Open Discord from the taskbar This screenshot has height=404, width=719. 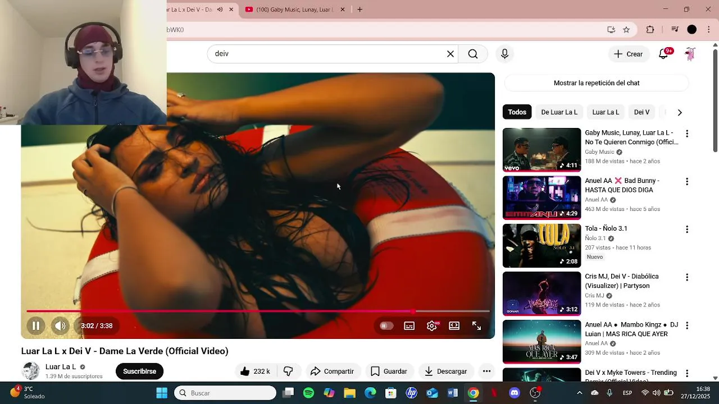[515, 393]
